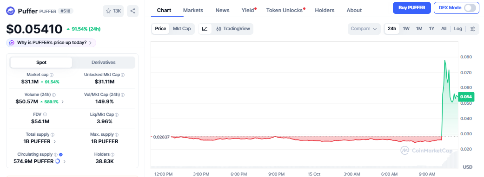Click the circulating supply progress ring icon
Image resolution: width=484 pixels, height=177 pixels.
[x=57, y=161]
